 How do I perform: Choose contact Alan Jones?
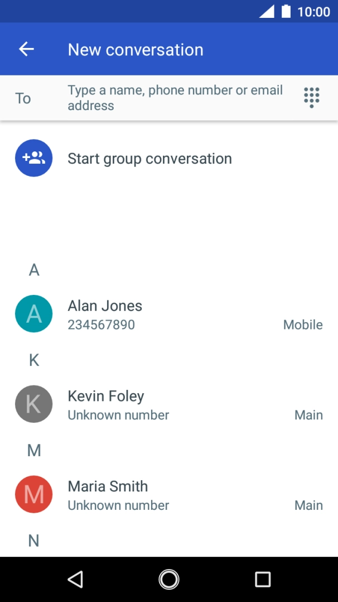tap(105, 306)
